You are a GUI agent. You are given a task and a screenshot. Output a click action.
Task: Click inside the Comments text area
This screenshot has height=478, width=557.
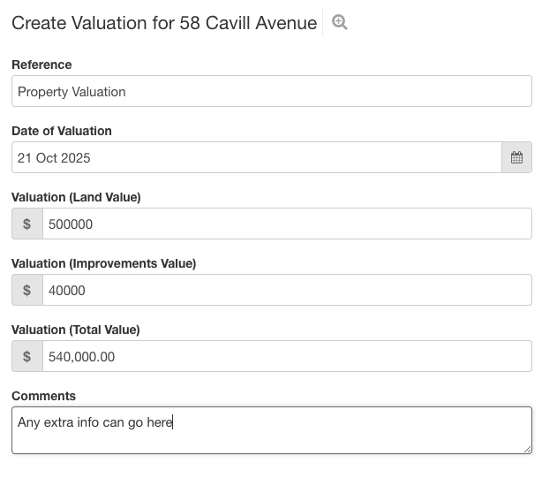click(272, 431)
